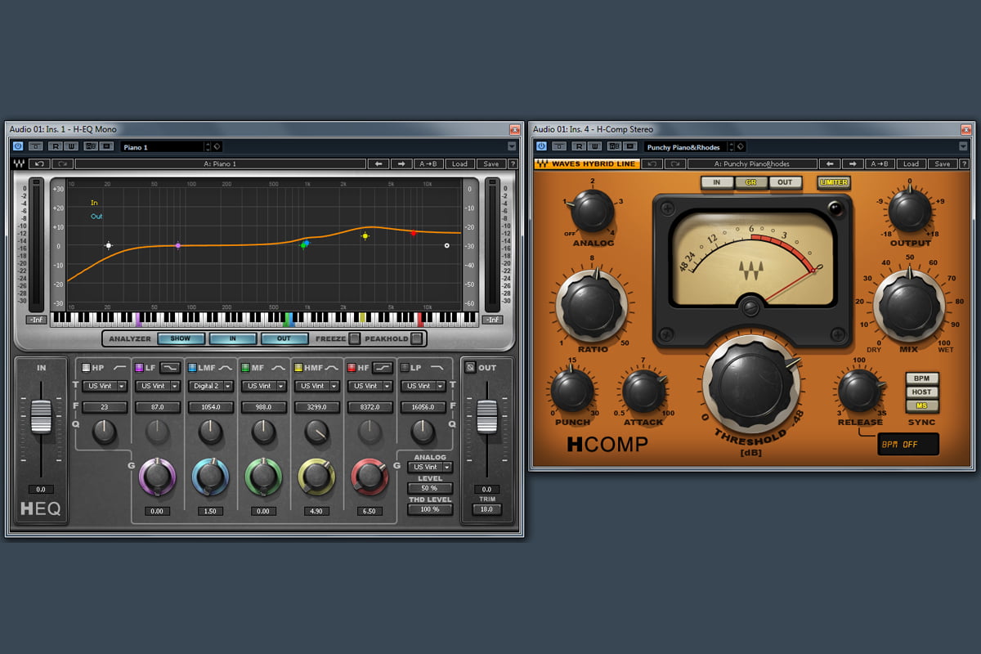Viewport: 981px width, 654px height.
Task: Open HMF band type US Vint dropdown
Action: (316, 386)
